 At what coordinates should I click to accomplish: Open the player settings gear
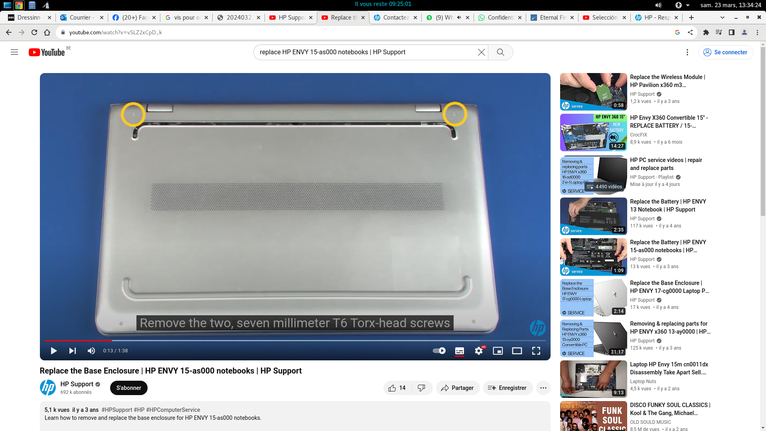coord(478,350)
